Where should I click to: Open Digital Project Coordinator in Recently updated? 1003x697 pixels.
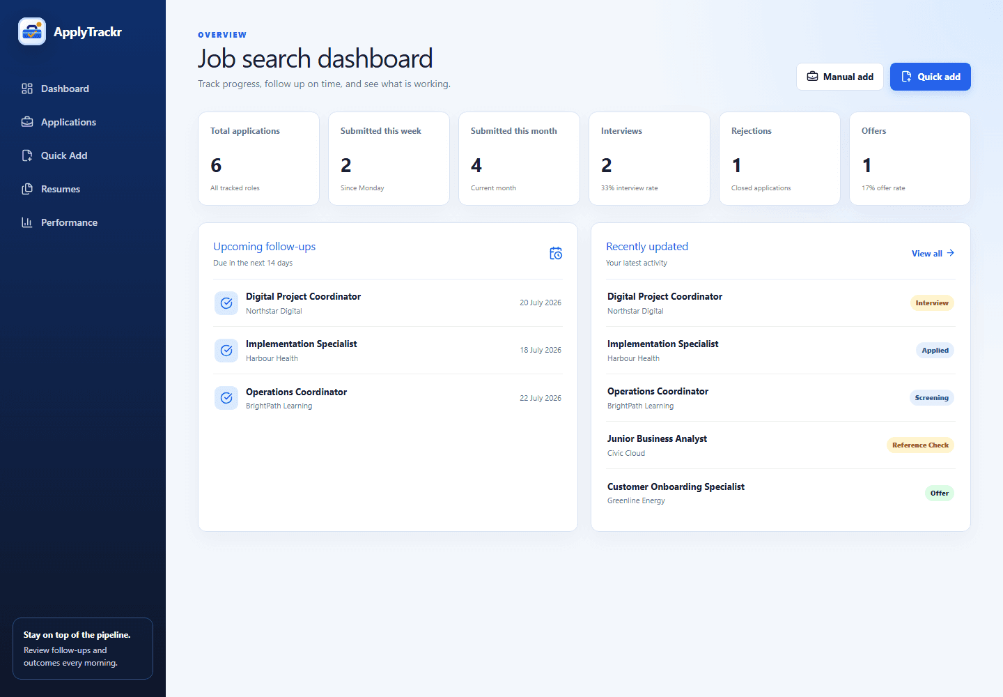point(781,303)
